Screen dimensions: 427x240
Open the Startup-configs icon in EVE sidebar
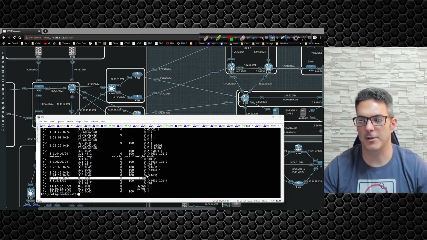point(3,67)
